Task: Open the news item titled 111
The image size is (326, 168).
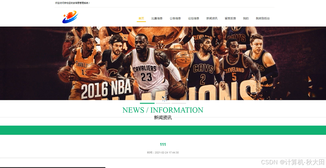Action: 163,145
